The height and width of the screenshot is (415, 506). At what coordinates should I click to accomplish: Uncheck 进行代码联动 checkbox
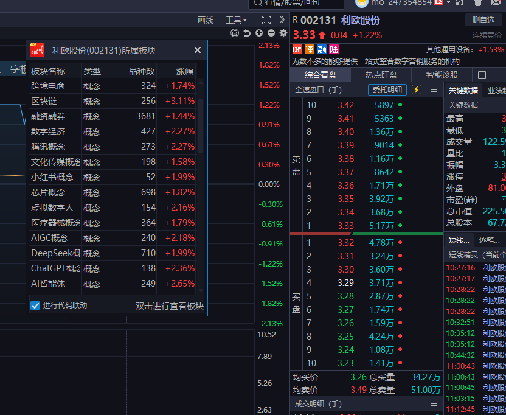[x=35, y=305]
